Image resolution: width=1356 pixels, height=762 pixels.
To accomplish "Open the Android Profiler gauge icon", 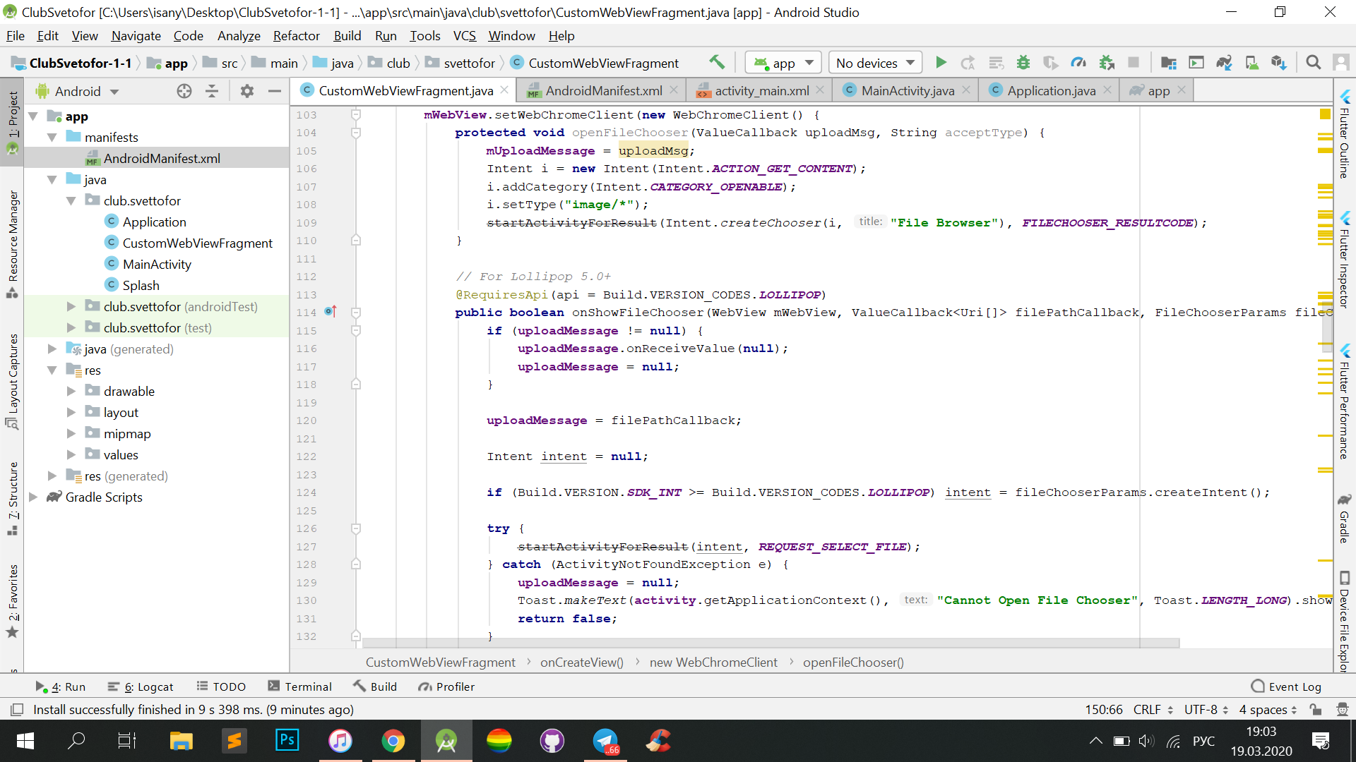I will 1078,63.
